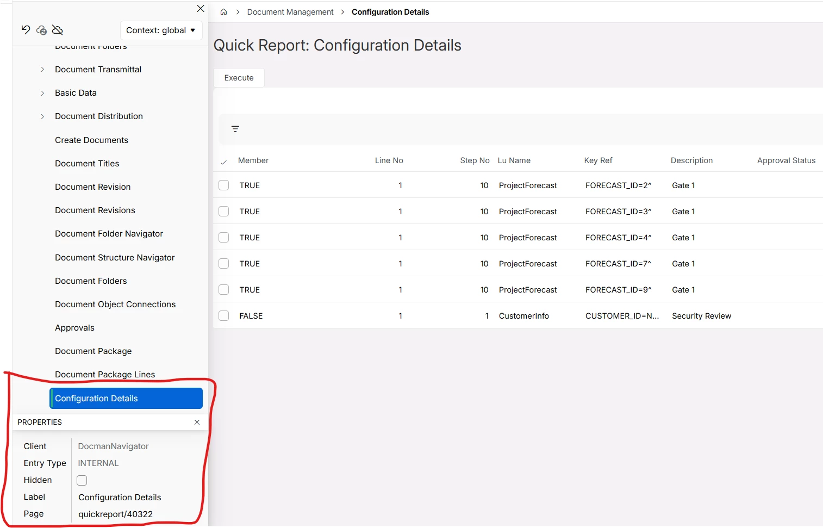Open Document Object Connections entry
The image size is (823, 528).
click(x=115, y=305)
